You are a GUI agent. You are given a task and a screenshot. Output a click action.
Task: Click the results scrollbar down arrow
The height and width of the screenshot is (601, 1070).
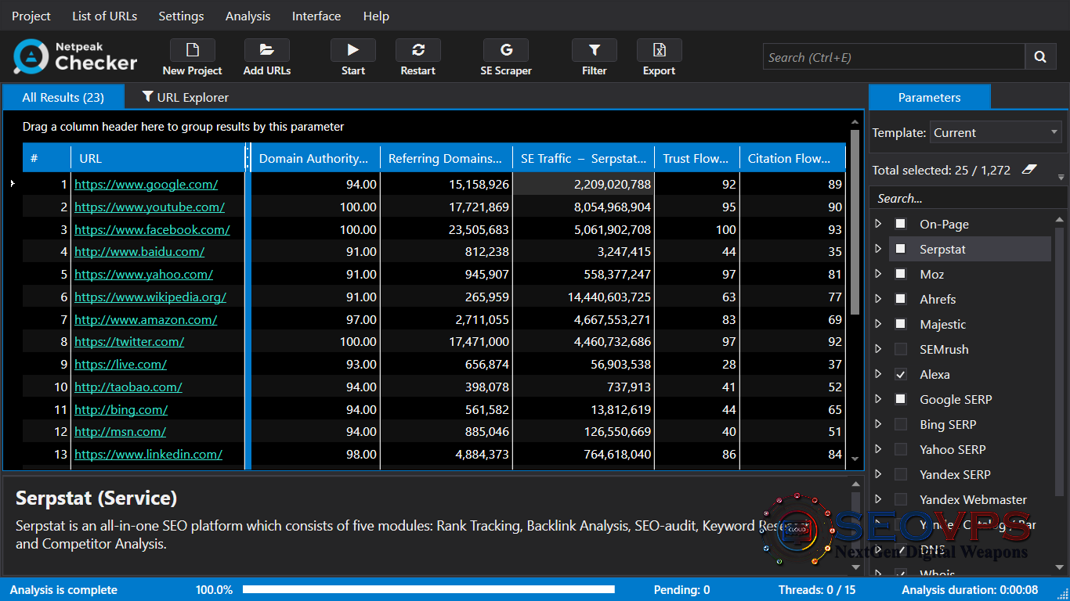pos(855,459)
